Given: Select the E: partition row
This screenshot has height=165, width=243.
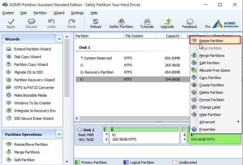Looking at the screenshot, I should [133, 79].
